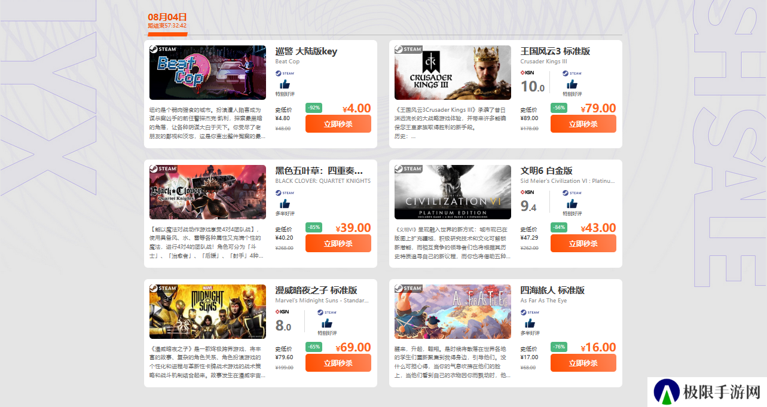Click the -92% discount badge
The height and width of the screenshot is (407, 767).
[314, 108]
